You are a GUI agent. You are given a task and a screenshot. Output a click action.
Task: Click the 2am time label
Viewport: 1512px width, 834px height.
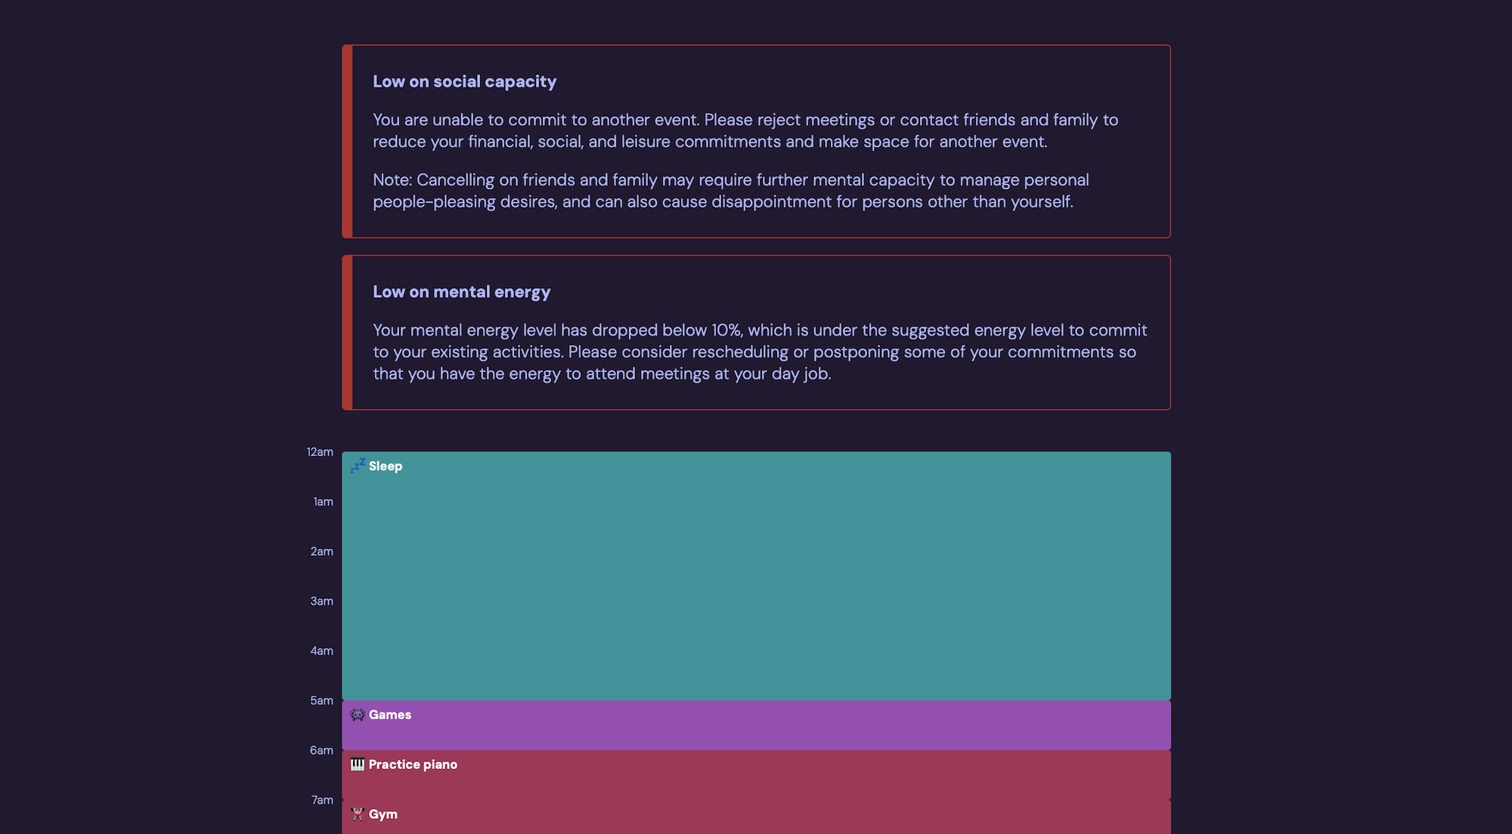pos(322,552)
